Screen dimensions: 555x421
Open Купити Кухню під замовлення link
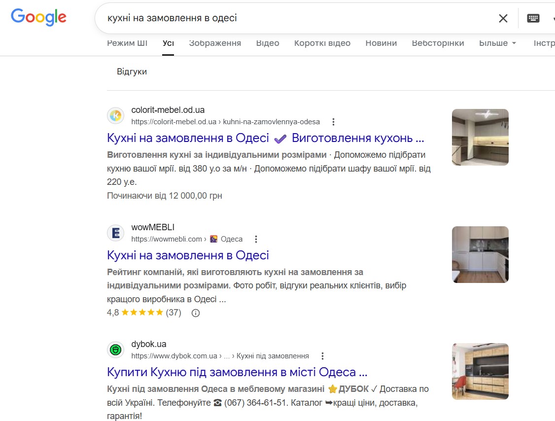237,372
